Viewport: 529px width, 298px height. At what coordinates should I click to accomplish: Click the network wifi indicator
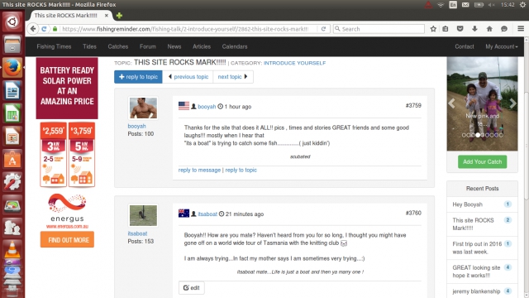[441, 5]
